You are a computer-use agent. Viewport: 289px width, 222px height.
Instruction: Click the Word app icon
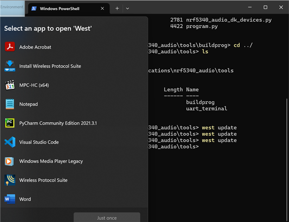[x=10, y=199]
